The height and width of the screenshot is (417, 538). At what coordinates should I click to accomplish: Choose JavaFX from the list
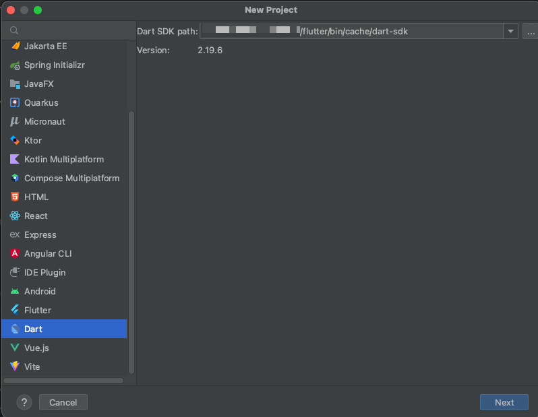(64, 84)
